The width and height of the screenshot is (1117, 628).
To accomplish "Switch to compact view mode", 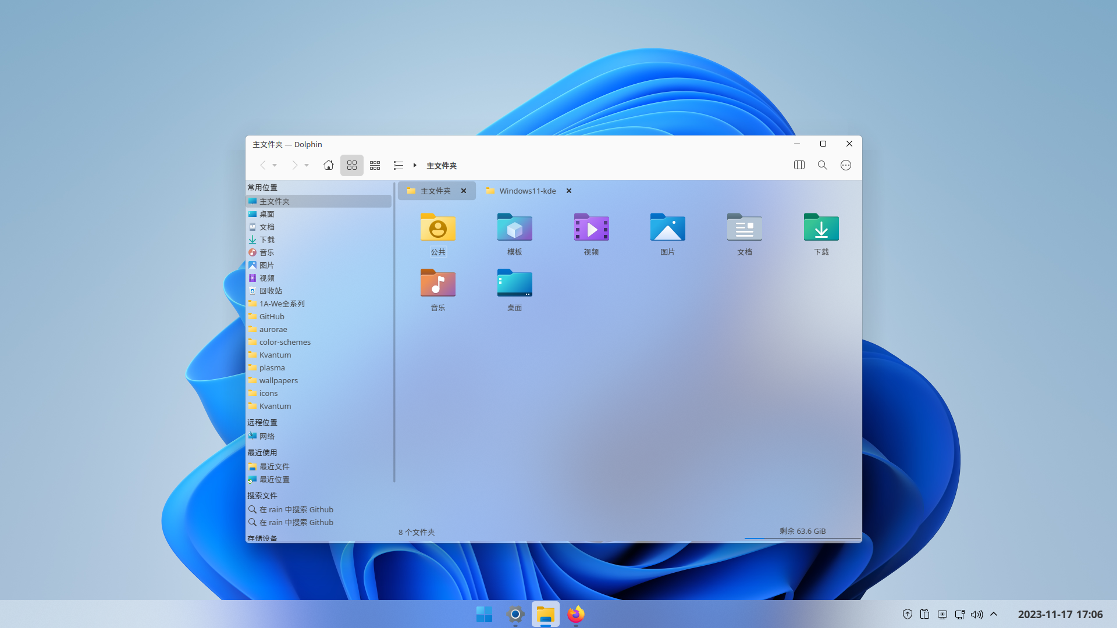I will pyautogui.click(x=375, y=165).
